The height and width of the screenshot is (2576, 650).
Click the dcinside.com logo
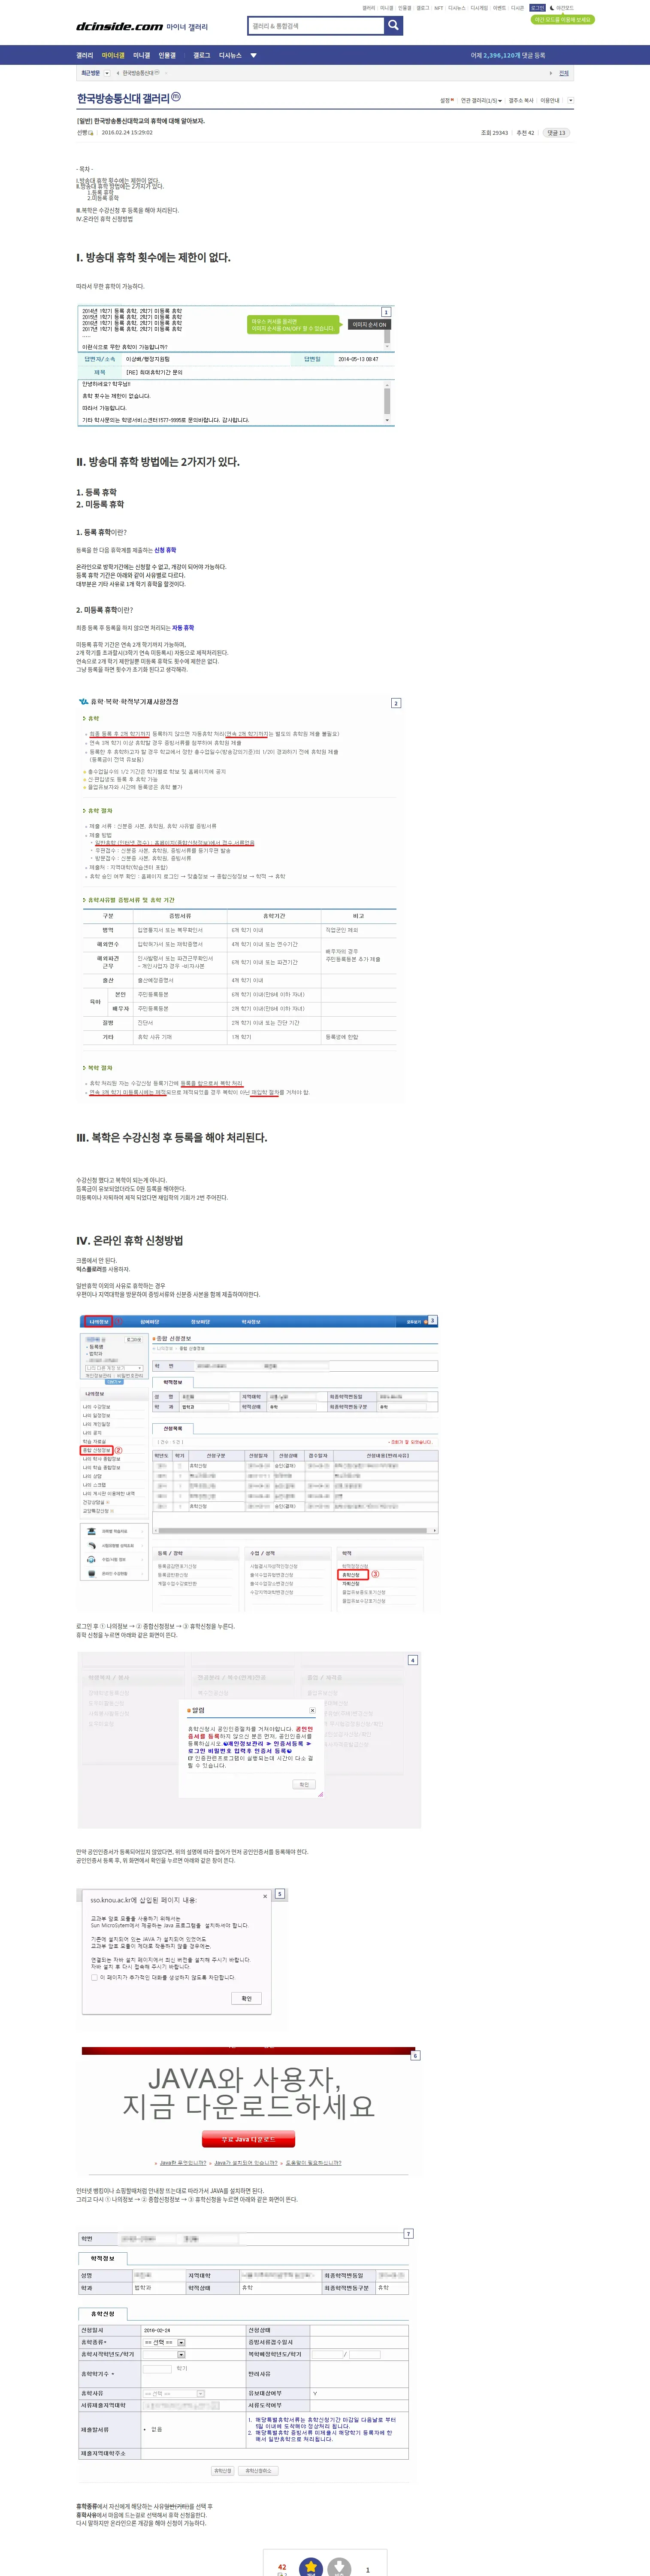point(120,26)
